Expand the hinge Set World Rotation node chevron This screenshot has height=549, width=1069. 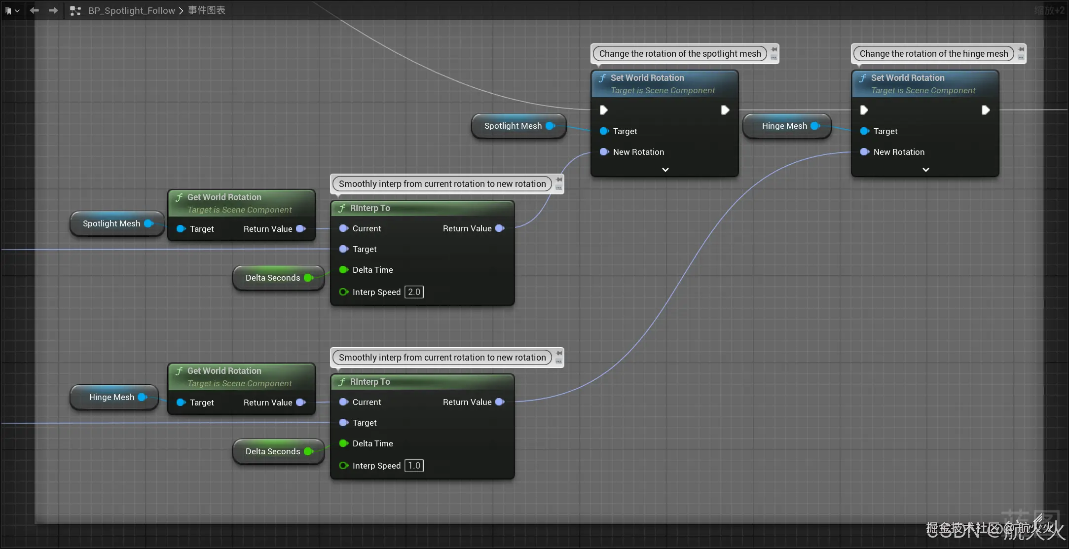925,170
